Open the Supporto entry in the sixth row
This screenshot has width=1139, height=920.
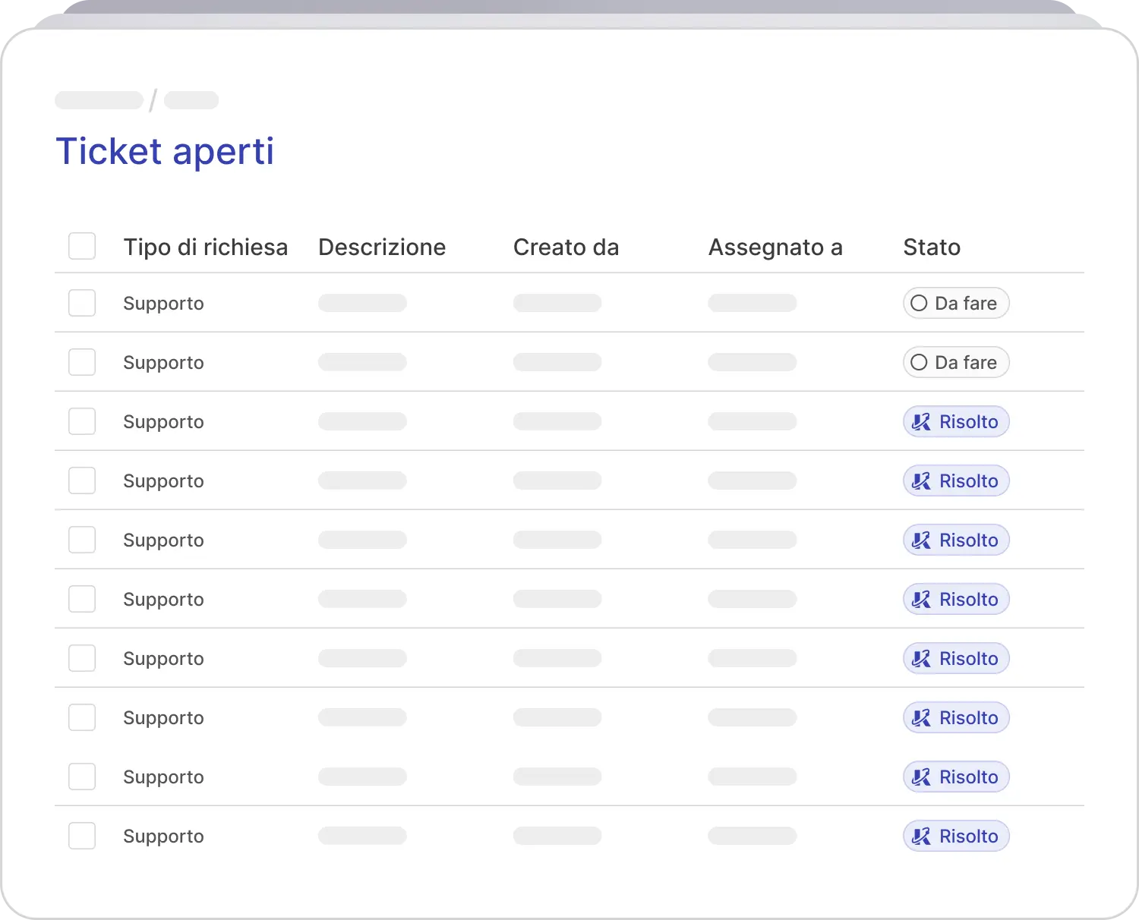163,600
